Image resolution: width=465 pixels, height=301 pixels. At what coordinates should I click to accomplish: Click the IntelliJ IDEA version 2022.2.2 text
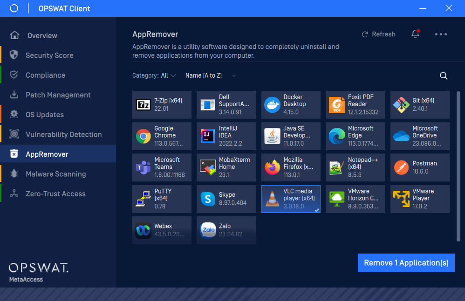click(x=230, y=144)
